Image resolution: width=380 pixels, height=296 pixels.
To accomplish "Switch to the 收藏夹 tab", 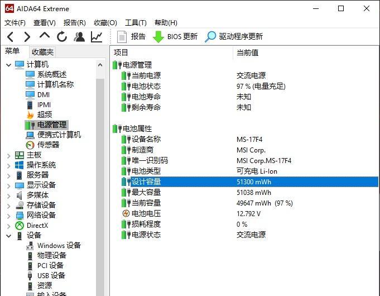I will (x=42, y=52).
